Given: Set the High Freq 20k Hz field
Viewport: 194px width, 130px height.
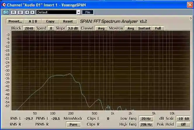Looking at the screenshot, I should [x=146, y=124].
